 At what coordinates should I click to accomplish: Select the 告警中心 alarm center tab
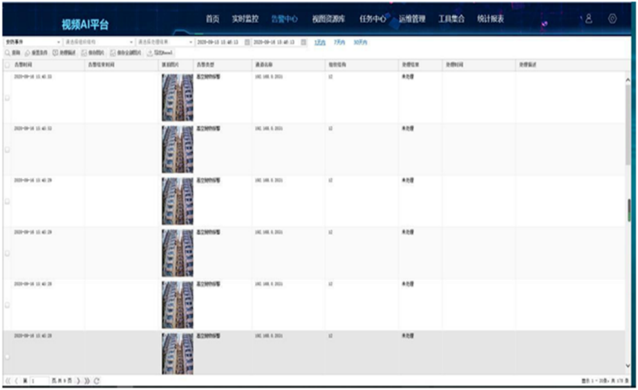point(284,19)
